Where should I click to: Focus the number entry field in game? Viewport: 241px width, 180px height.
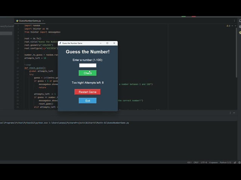point(88,66)
